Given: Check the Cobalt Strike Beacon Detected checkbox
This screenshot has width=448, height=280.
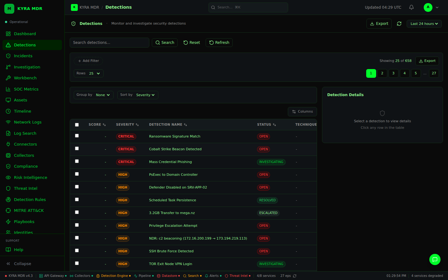Looking at the screenshot, I should point(77,148).
